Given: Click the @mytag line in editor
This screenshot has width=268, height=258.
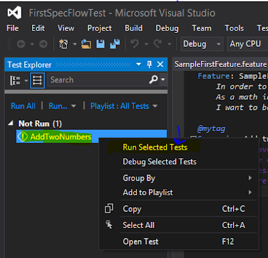Looking at the screenshot, I should (x=211, y=128).
